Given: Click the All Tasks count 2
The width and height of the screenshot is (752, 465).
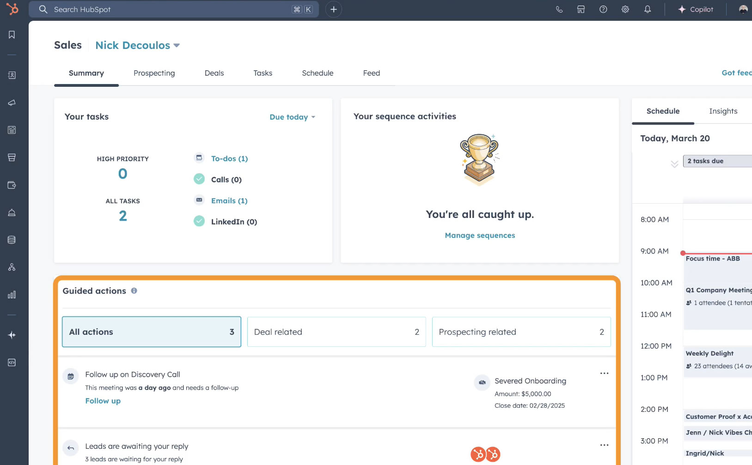Looking at the screenshot, I should (x=122, y=216).
